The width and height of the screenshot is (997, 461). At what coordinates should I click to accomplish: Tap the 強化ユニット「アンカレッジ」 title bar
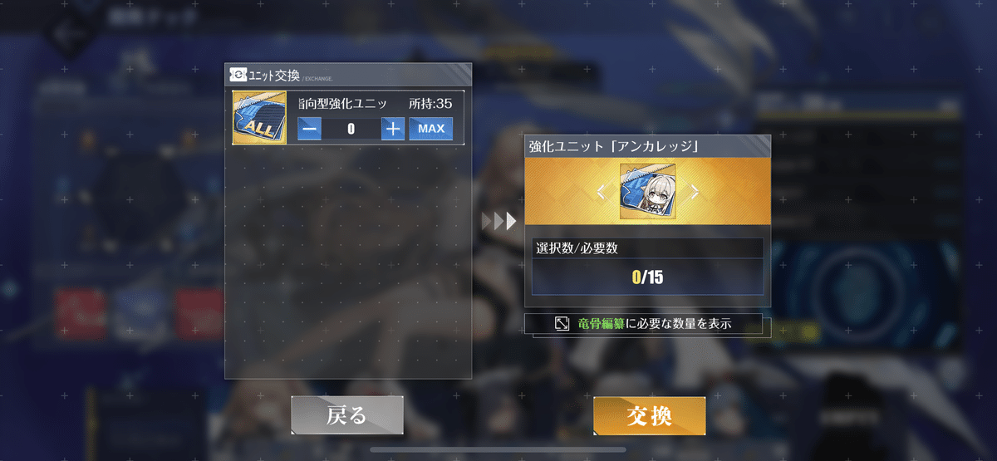[x=647, y=147]
